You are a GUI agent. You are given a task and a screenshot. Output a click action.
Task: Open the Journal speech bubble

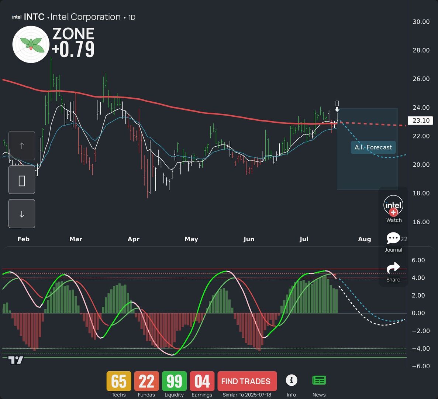[x=393, y=238]
